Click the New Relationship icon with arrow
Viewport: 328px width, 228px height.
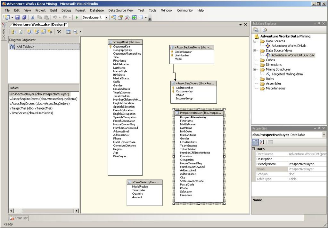[x=50, y=32]
